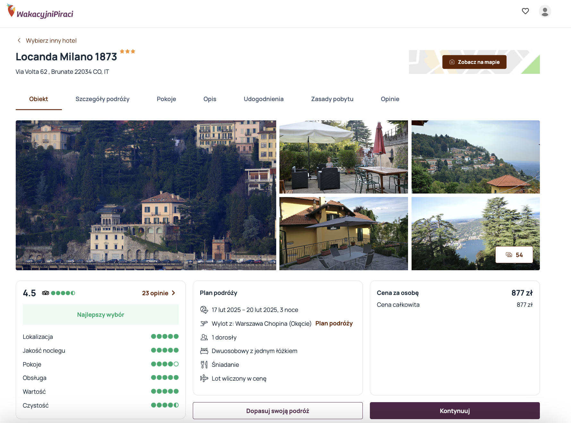Open the Udogodnienia tab
571x423 pixels.
(x=264, y=99)
